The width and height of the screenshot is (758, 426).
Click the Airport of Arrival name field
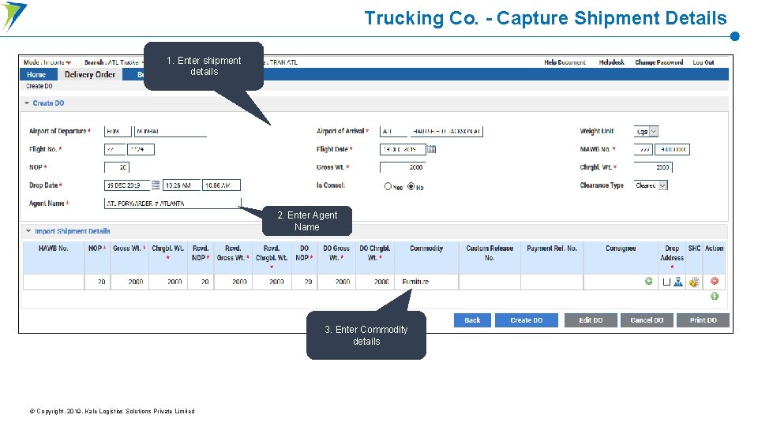[446, 132]
